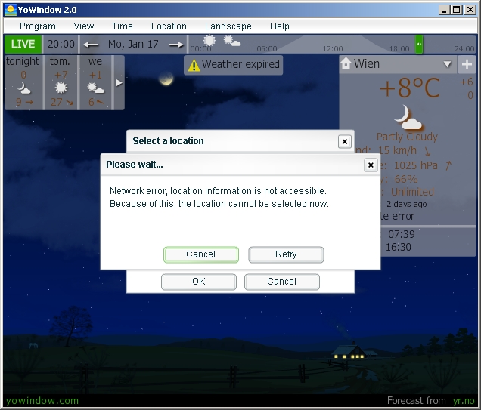Screen dimensions: 481x410
Task: Select the we forecast tile
Action: coord(95,82)
